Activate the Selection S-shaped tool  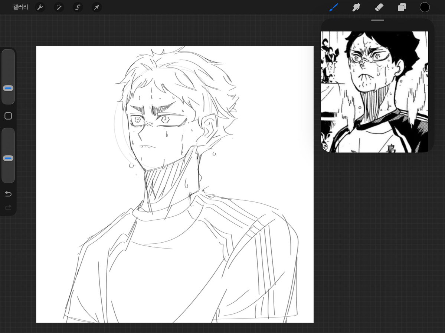[x=78, y=7]
